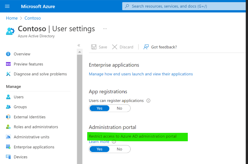Click the sidebar scrollbar up arrow
248x164 pixels.
[x=80, y=52]
